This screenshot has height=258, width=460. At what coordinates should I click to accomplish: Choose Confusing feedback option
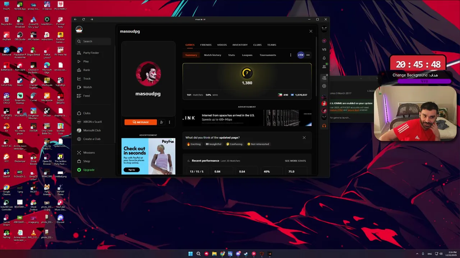[x=234, y=144]
